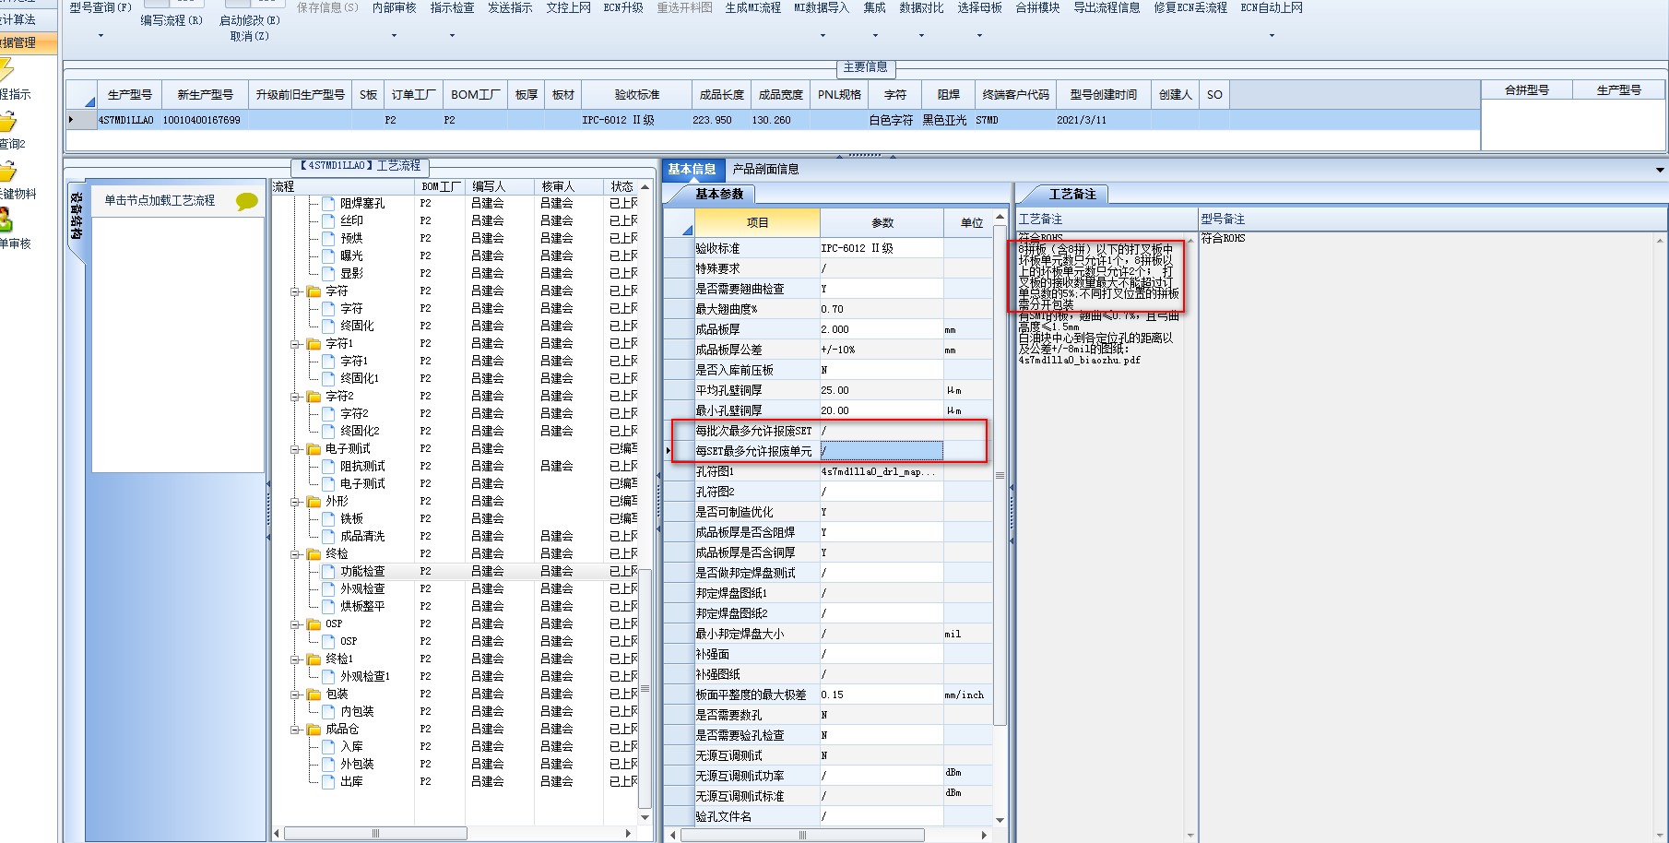This screenshot has height=843, width=1669.
Task: Open the ECN自助上网 dropdown arrow
Action: pos(1272,36)
